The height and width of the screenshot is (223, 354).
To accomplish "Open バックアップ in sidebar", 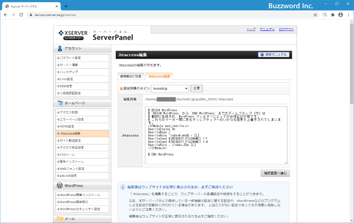I will point(82,72).
